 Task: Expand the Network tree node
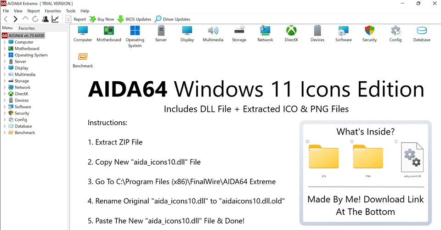coord(5,87)
